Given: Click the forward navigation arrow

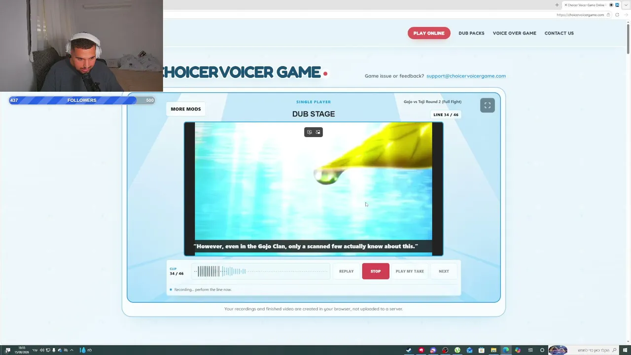Looking at the screenshot, I should click(x=625, y=15).
